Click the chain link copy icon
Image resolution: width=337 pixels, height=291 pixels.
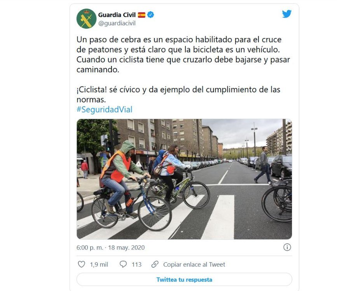click(x=155, y=264)
